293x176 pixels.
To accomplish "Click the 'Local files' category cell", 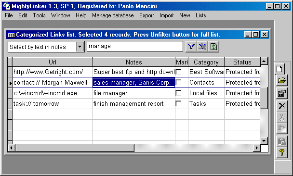I will (x=206, y=93).
